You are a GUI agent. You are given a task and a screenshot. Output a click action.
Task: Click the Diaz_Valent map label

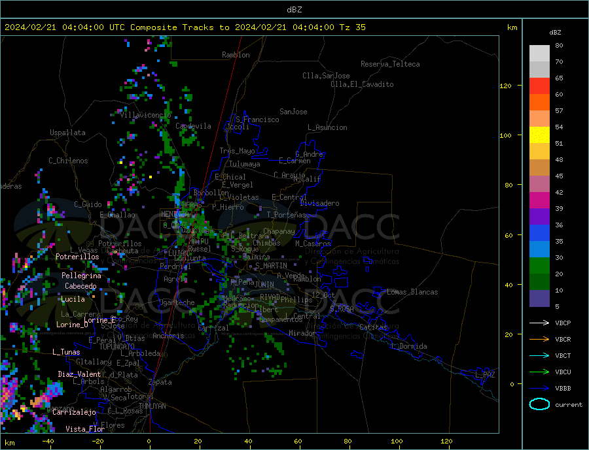79,374
